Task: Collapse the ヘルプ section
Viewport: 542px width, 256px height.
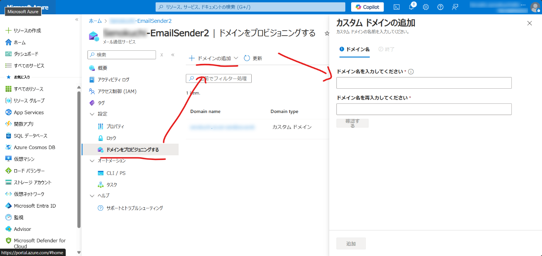Action: 92,196
